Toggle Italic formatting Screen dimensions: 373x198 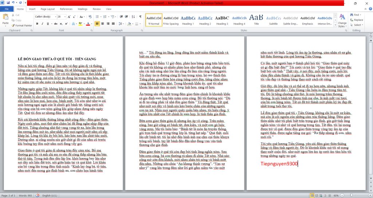(x=42, y=24)
